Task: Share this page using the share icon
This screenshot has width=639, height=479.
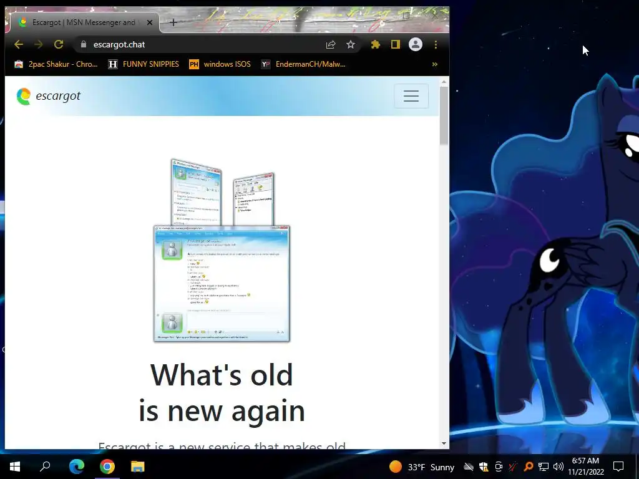Action: 331,44
